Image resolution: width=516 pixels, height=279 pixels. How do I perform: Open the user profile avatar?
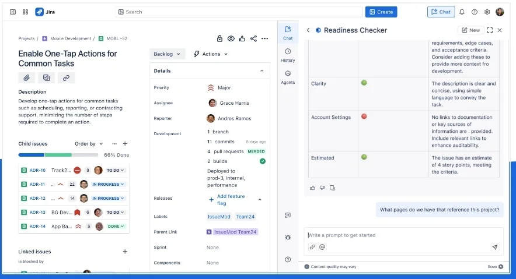(500, 12)
